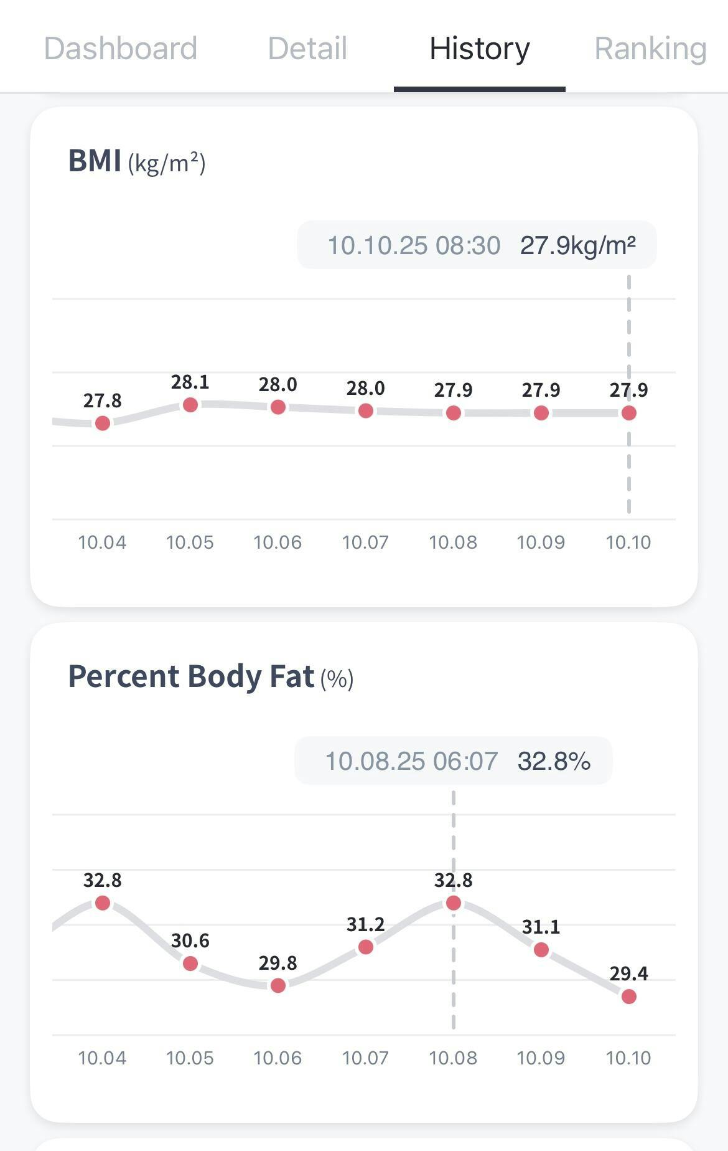Select body fat point showing 29.8
Viewport: 728px width, 1151px height.
point(278,985)
